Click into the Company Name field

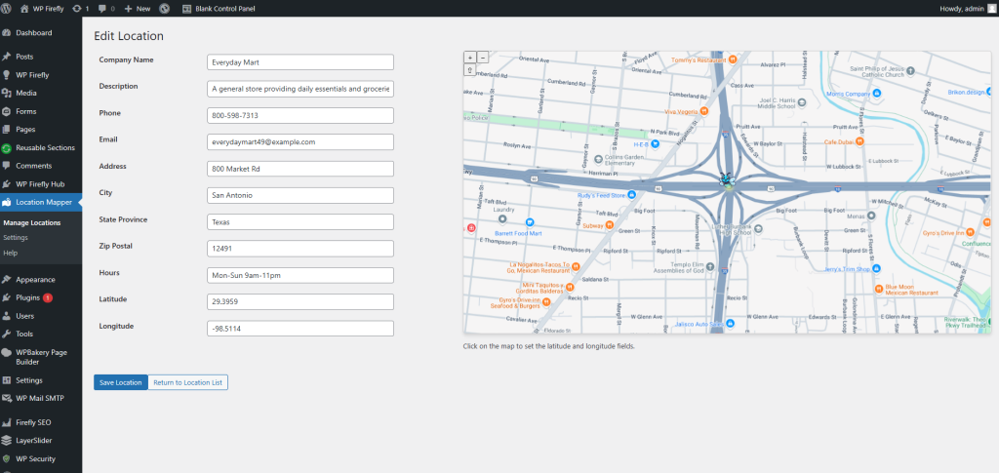pos(300,62)
